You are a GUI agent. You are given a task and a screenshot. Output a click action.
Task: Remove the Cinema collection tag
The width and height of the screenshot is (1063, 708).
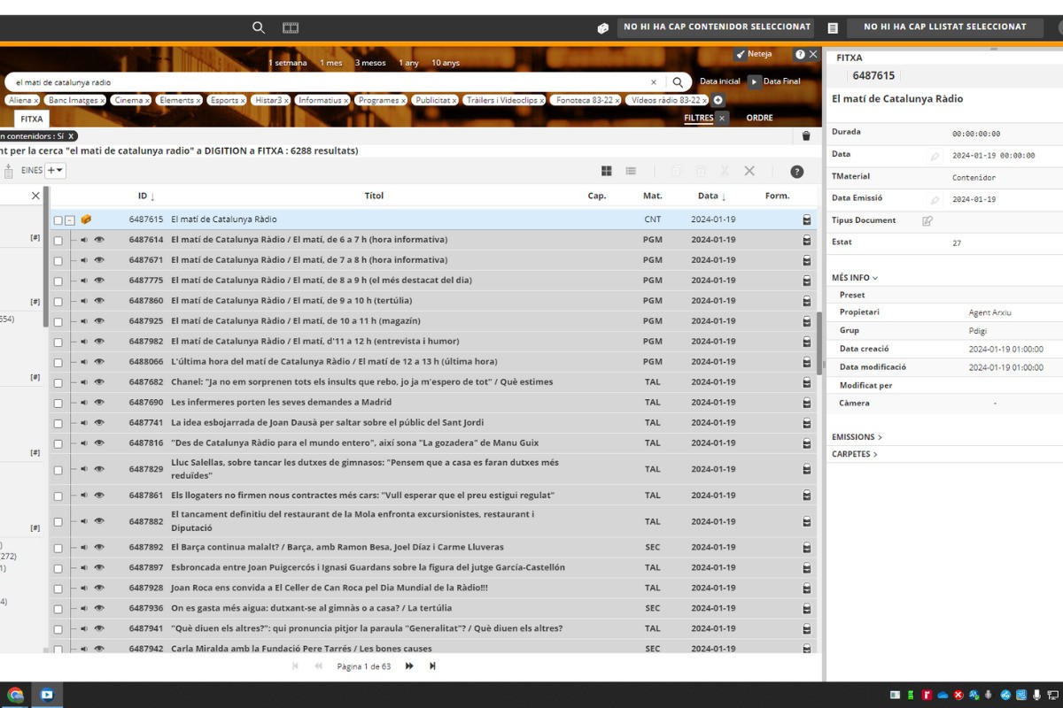[147, 101]
